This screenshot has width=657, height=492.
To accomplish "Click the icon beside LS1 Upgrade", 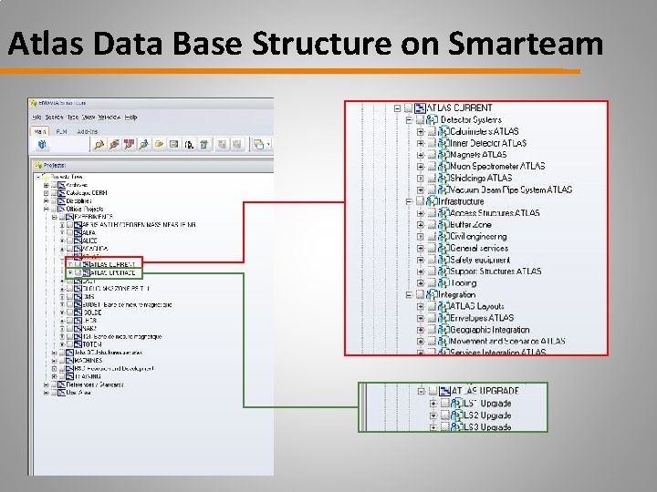I will (457, 404).
